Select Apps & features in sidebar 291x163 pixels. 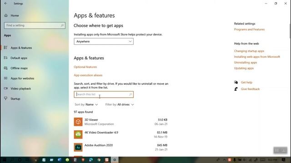(21, 48)
